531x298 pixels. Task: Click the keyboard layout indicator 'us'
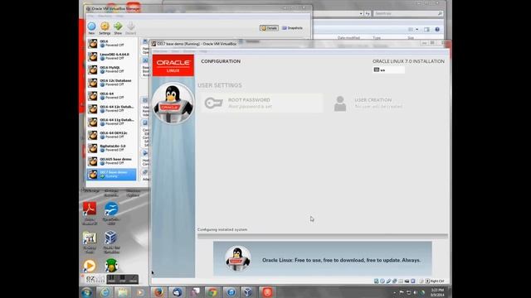point(388,70)
